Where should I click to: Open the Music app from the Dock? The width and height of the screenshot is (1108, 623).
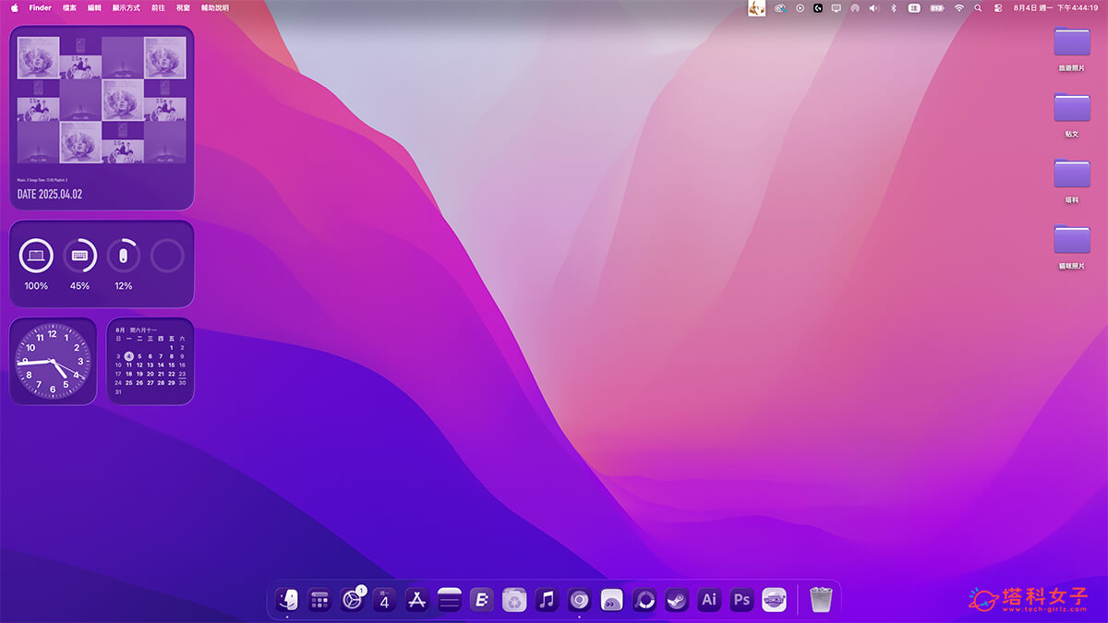547,599
